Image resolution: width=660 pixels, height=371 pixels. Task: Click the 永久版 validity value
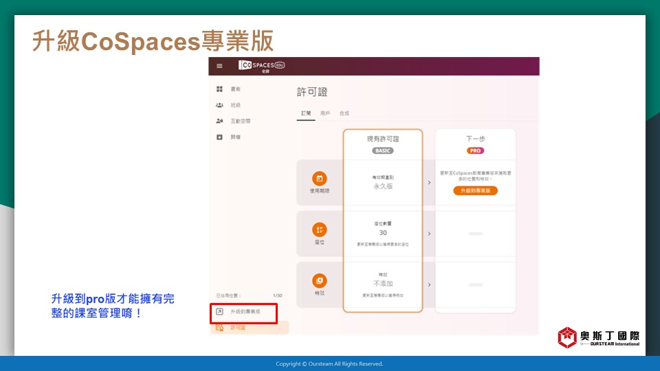383,186
